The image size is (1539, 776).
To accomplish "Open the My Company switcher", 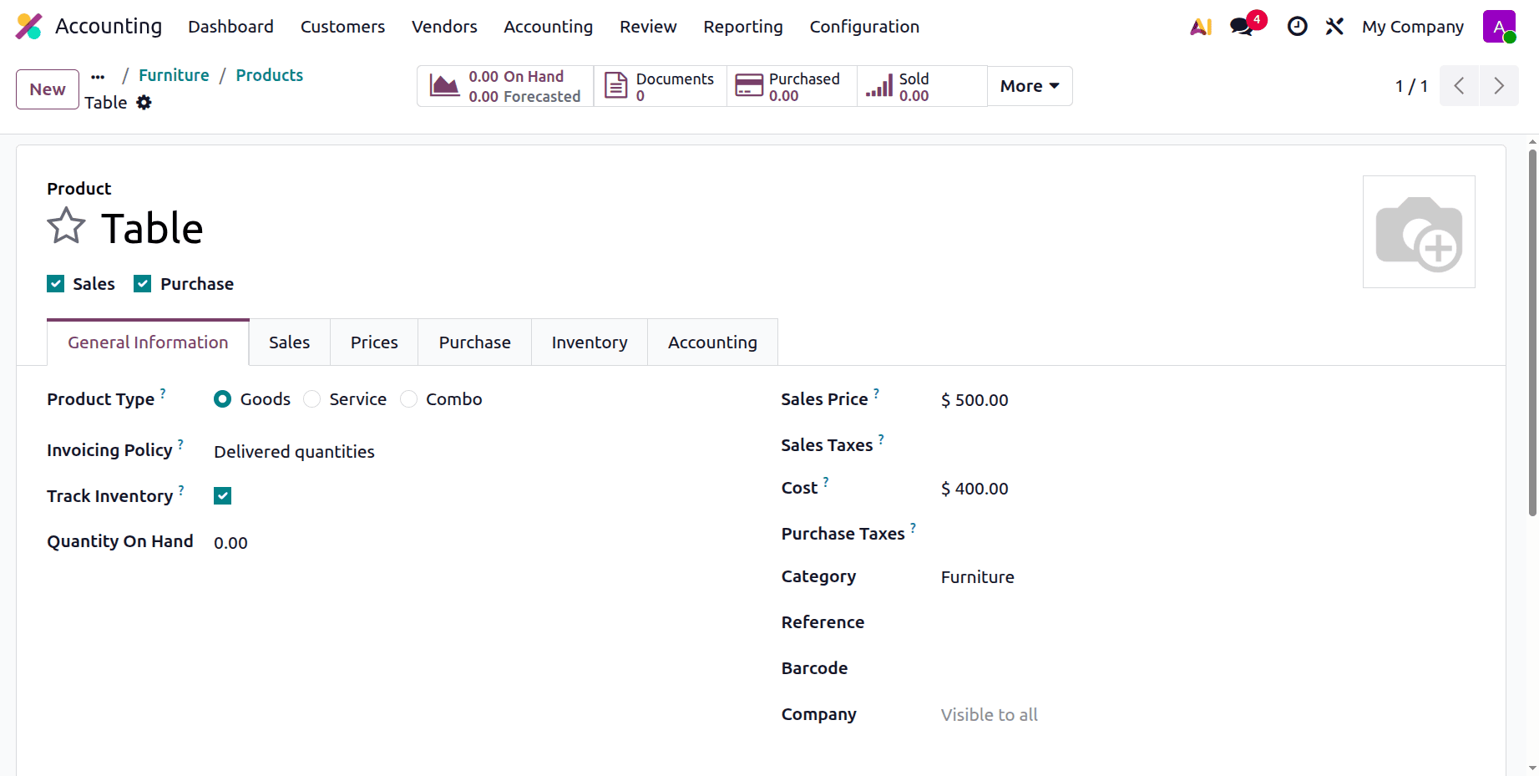I will tap(1413, 27).
